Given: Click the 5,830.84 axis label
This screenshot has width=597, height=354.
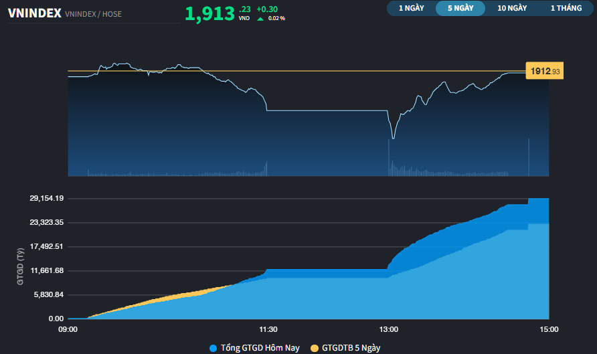Looking at the screenshot, I should [x=48, y=294].
